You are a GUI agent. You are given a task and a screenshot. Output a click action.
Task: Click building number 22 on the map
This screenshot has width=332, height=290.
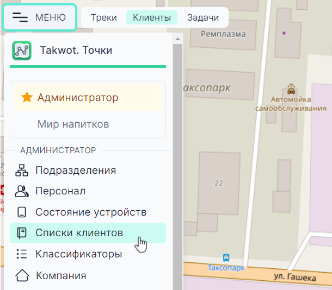point(219,183)
